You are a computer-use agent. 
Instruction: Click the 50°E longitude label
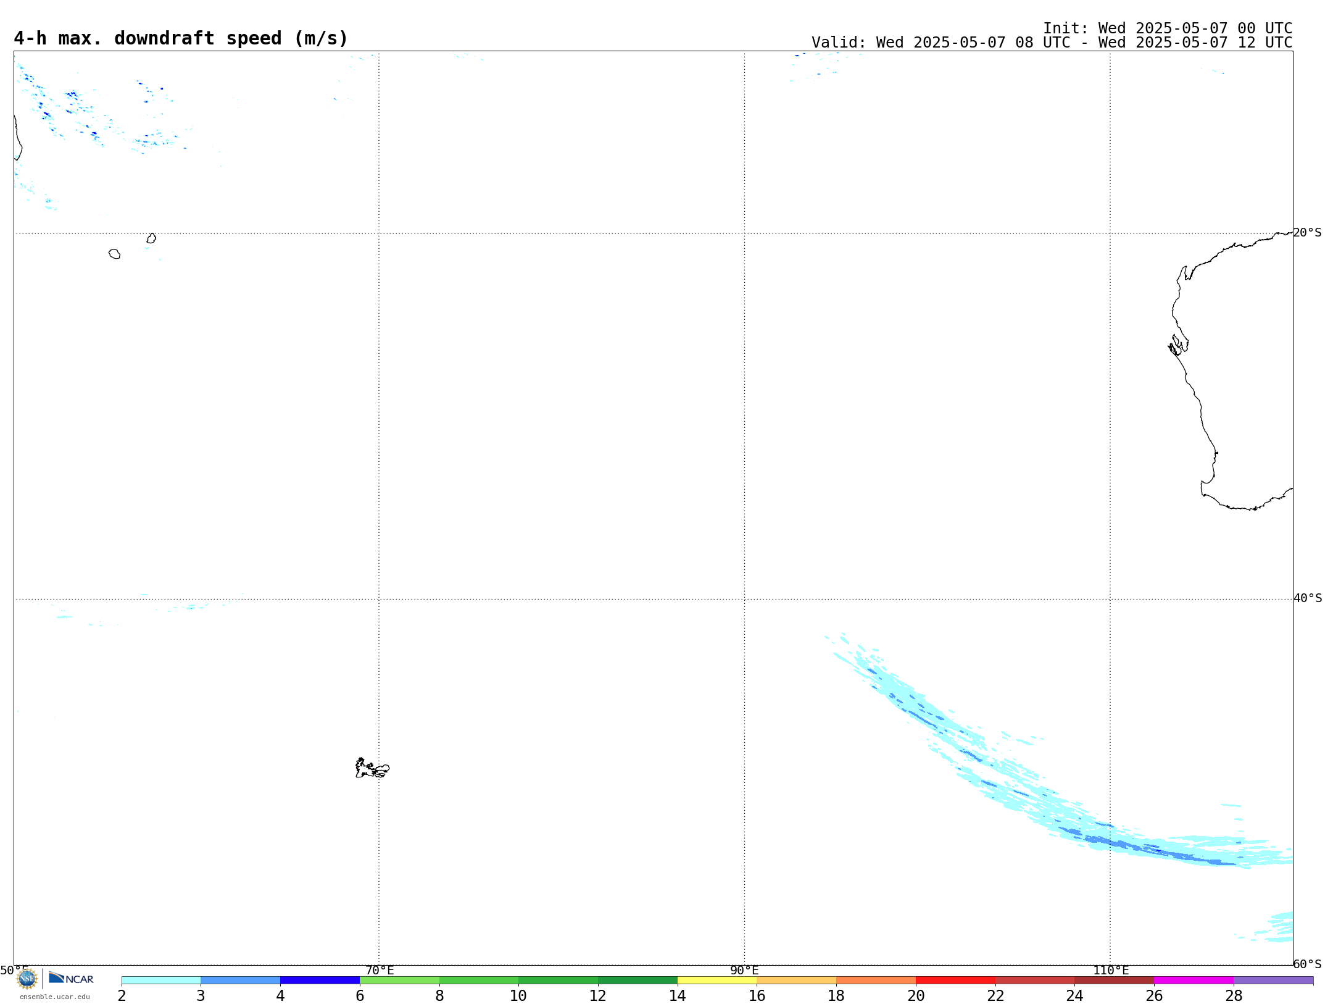14,970
